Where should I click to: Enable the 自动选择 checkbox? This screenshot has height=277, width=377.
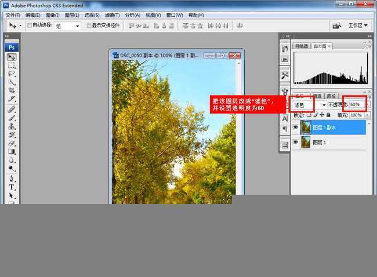(30, 25)
